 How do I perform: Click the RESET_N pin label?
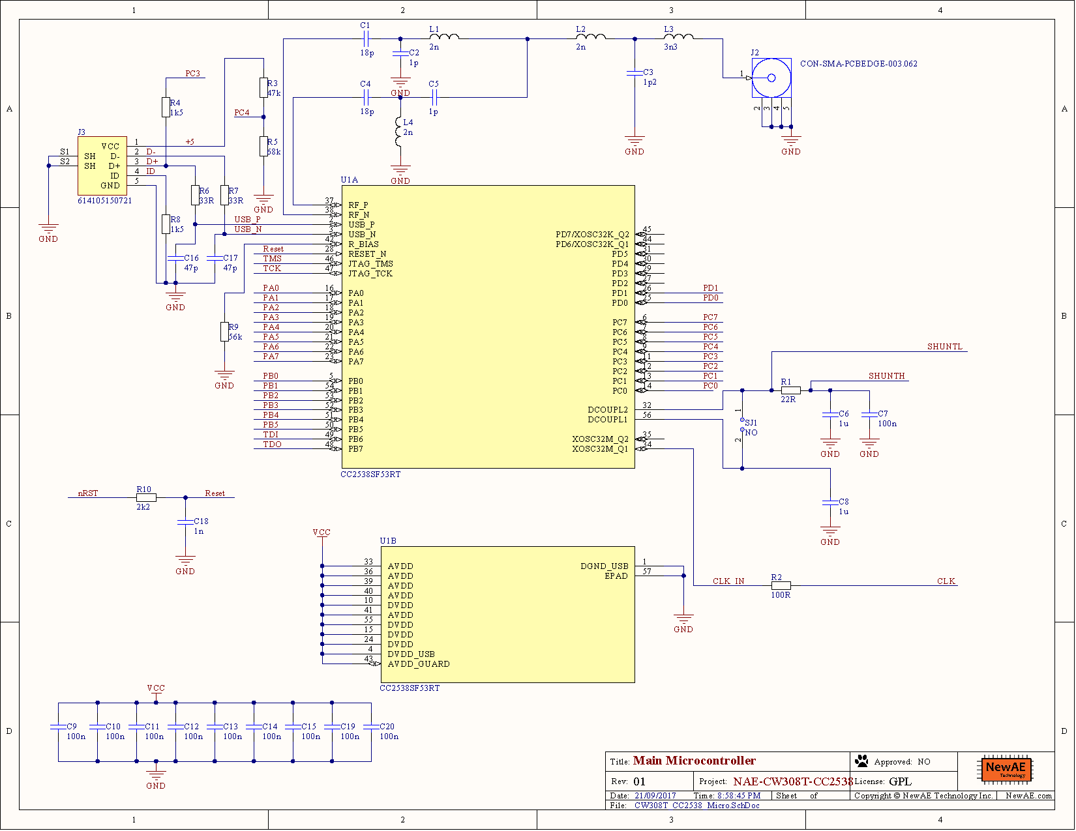(x=367, y=254)
